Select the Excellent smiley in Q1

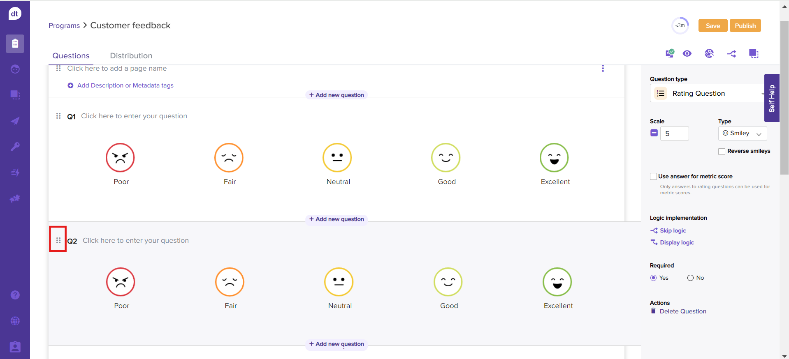(x=554, y=158)
